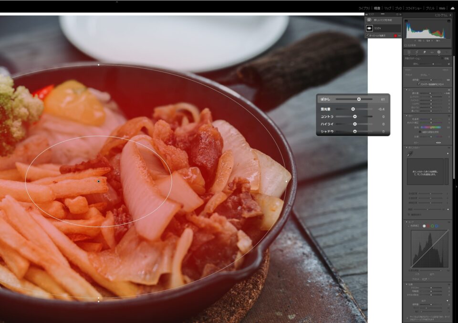Open the Web module tab
Image resolution: width=458 pixels, height=323 pixels.
(x=442, y=8)
